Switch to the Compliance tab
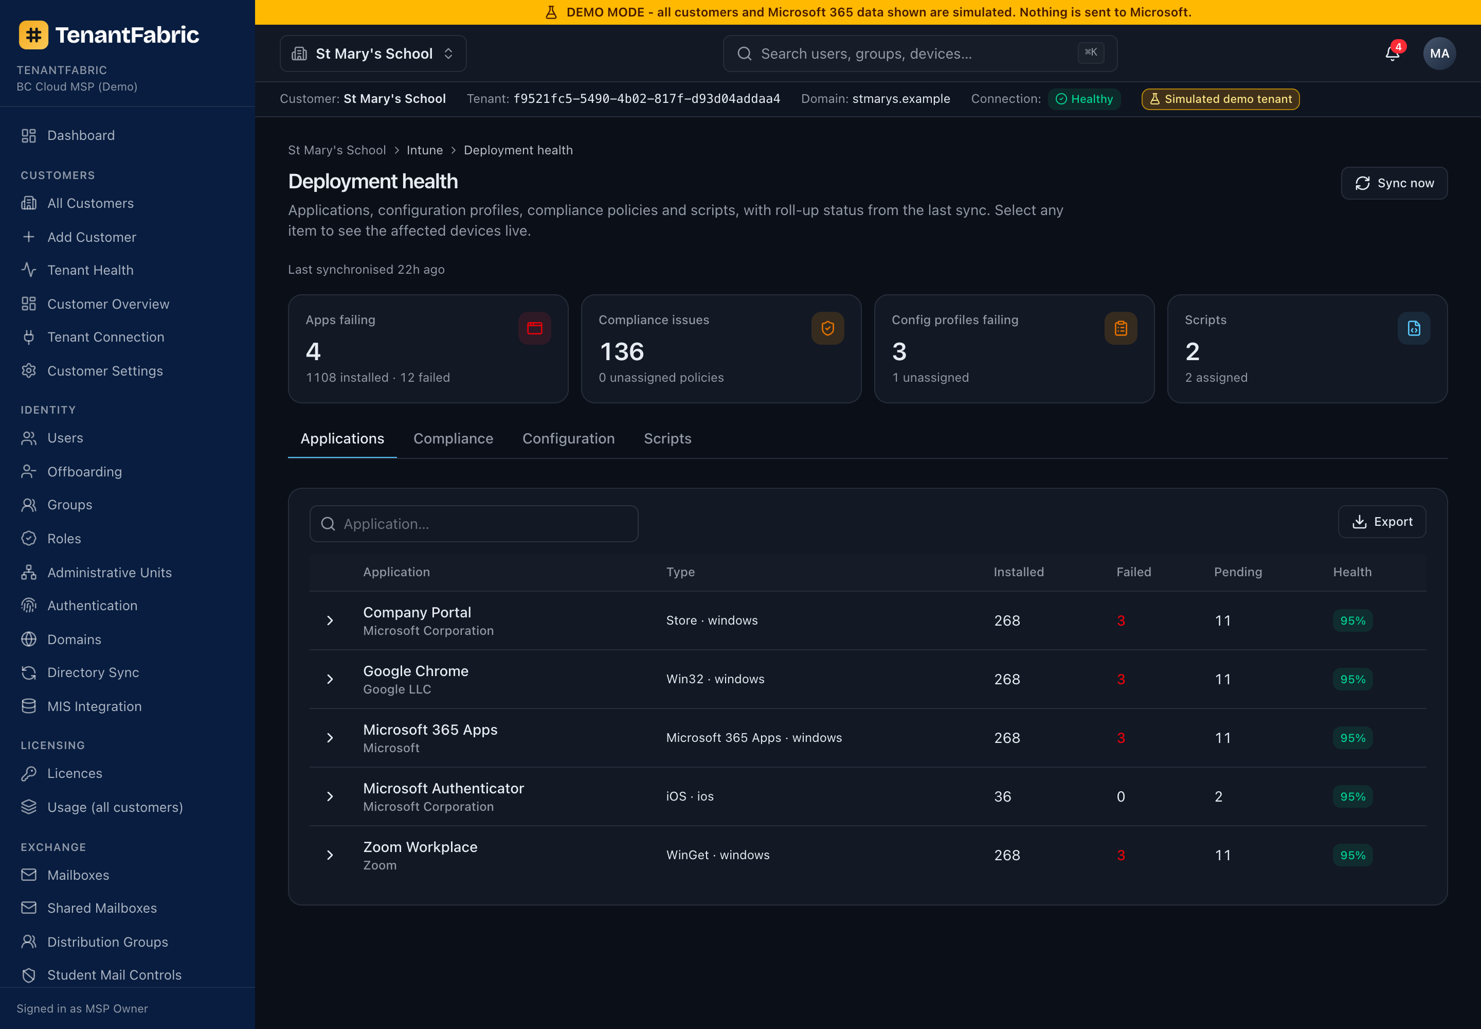The width and height of the screenshot is (1481, 1029). pos(453,438)
